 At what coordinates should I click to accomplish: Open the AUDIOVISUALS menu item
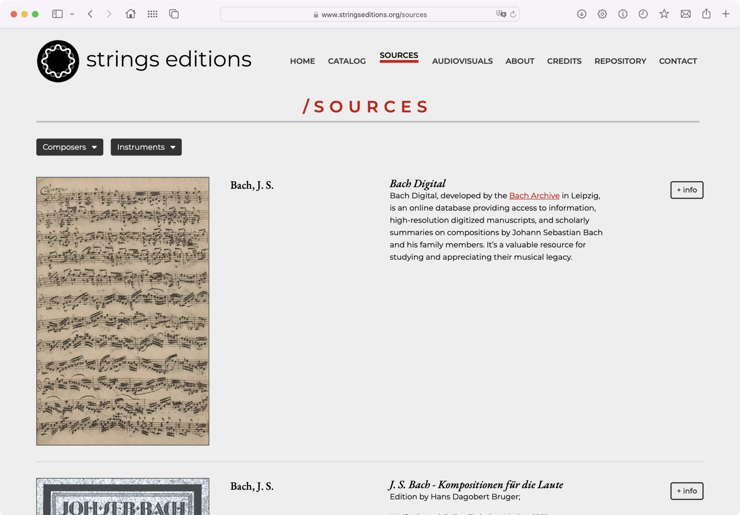point(462,61)
